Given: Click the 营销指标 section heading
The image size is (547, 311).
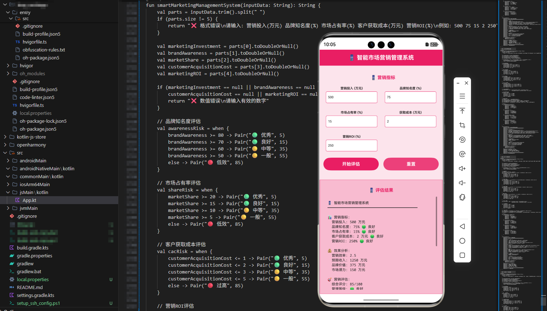Looking at the screenshot, I should click(x=383, y=77).
